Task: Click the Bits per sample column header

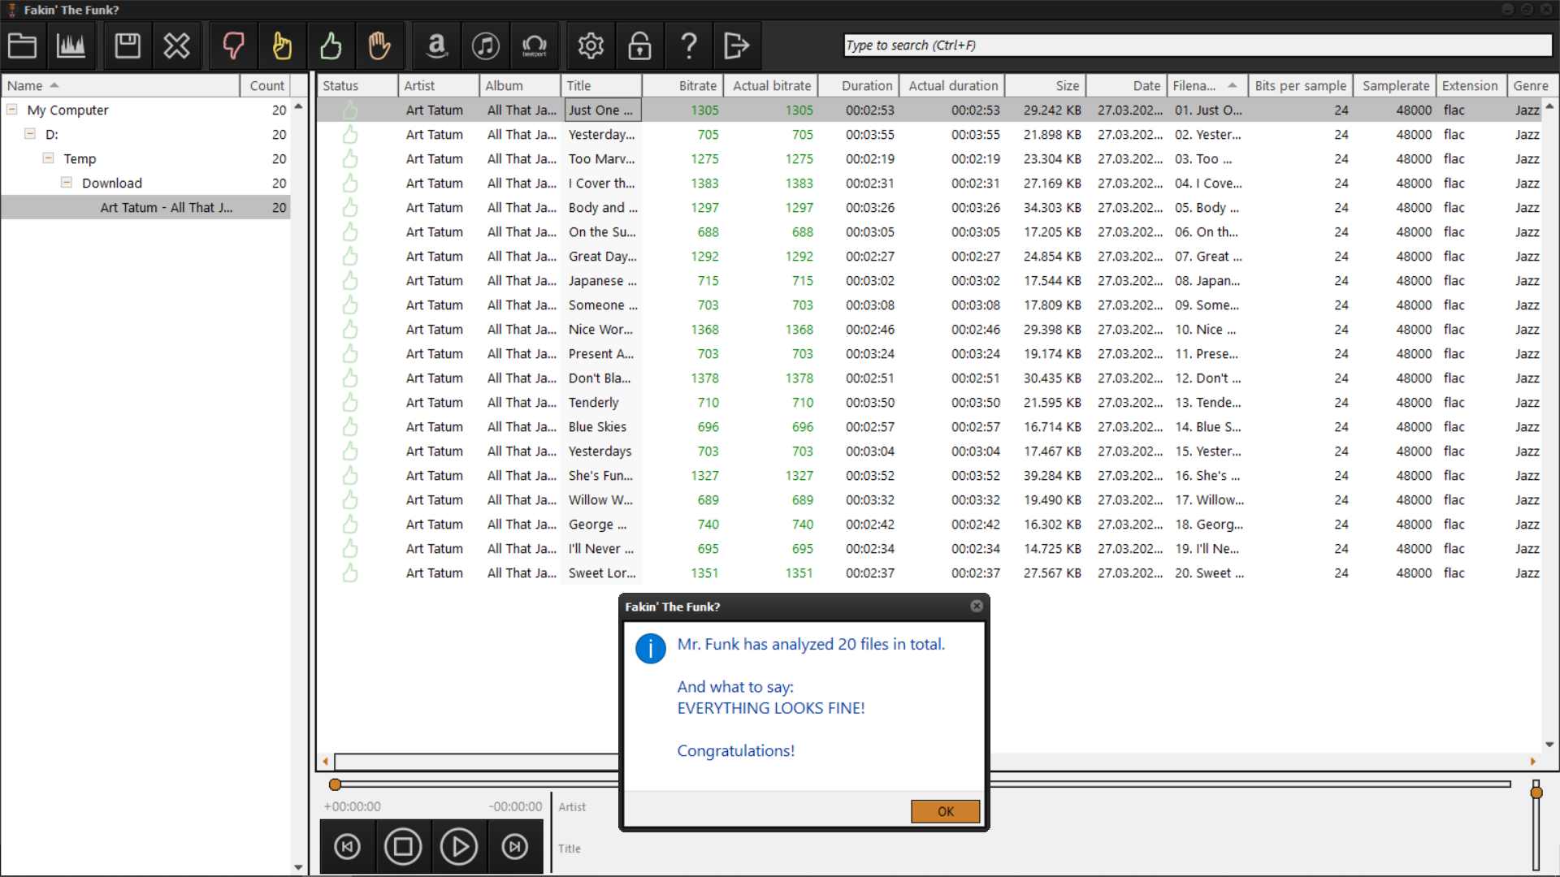Action: coord(1300,85)
